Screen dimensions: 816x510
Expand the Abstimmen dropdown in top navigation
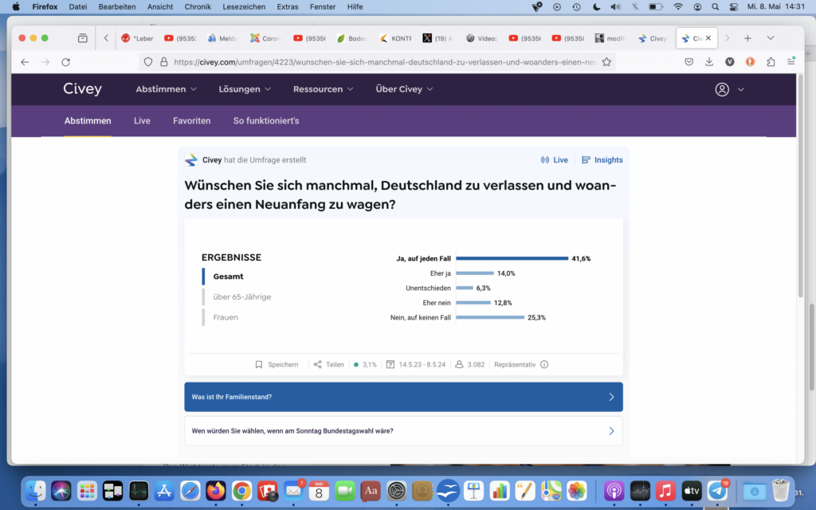tap(166, 89)
